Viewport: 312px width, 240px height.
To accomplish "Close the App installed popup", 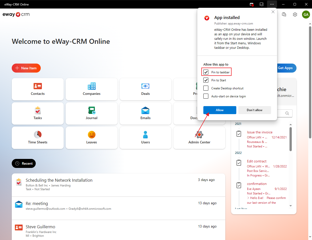I will click(x=273, y=12).
